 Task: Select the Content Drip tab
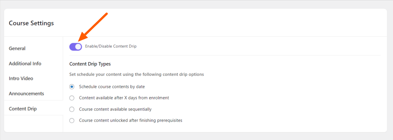click(x=23, y=109)
